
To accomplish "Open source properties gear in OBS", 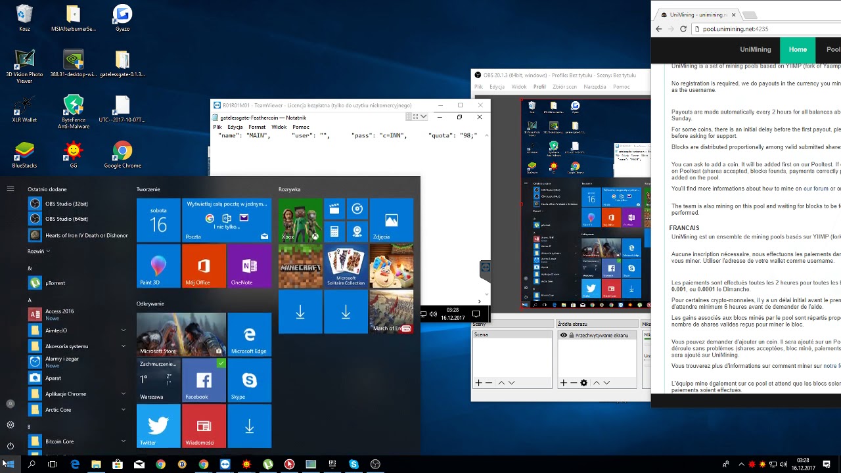I will [583, 383].
